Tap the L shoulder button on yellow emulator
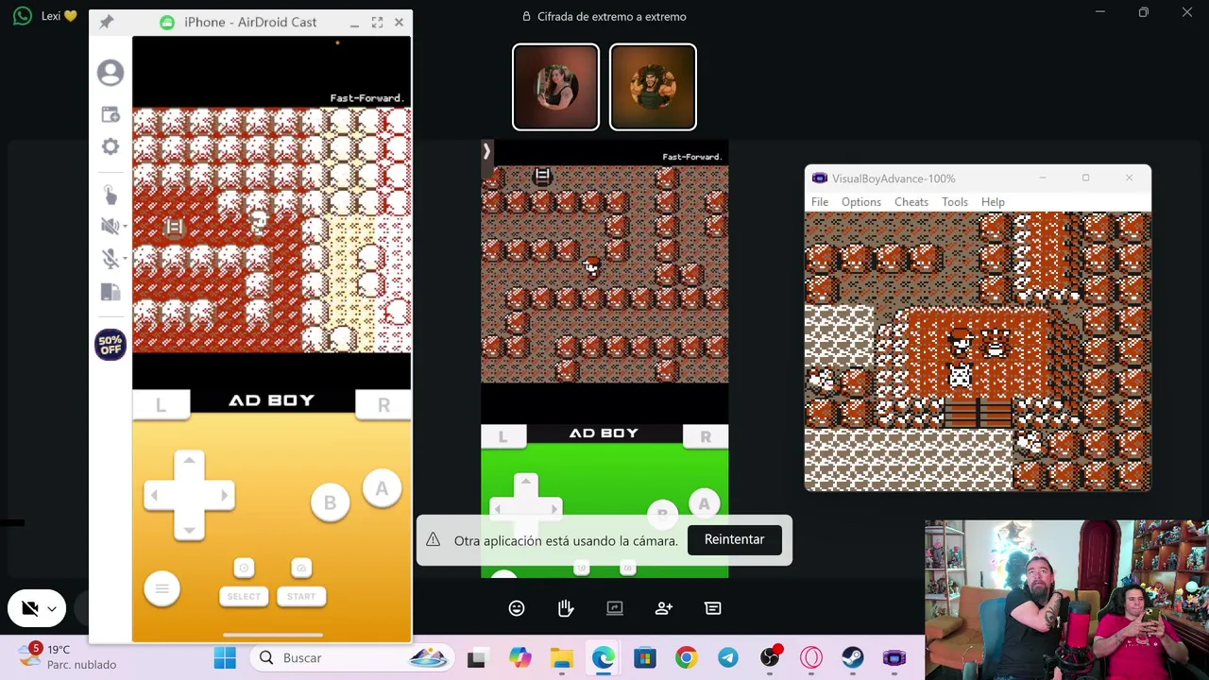 click(x=161, y=405)
